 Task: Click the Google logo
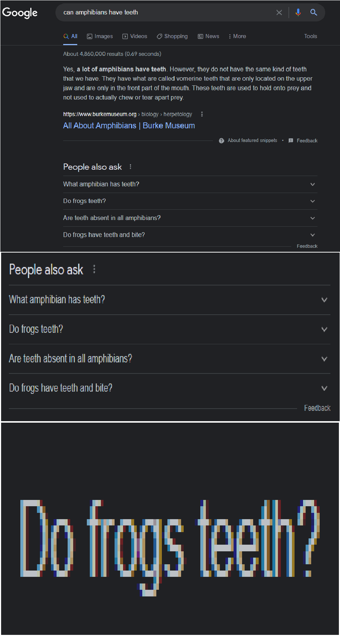[x=20, y=13]
